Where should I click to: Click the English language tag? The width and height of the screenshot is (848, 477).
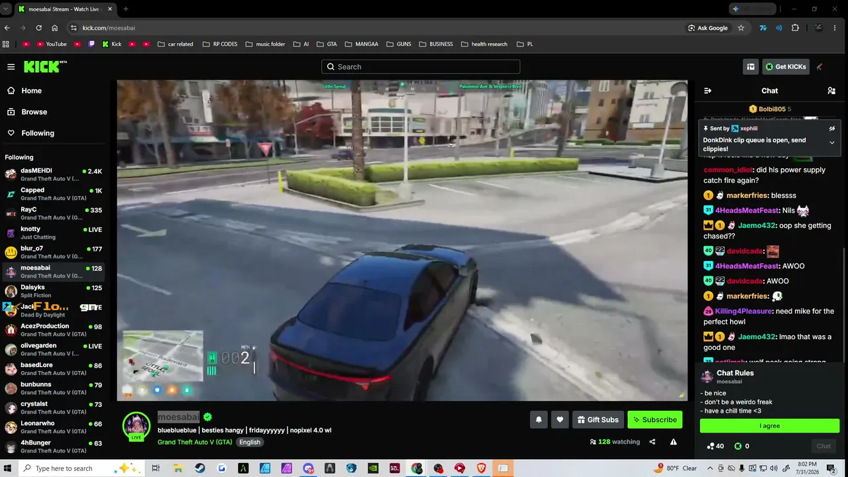(250, 442)
